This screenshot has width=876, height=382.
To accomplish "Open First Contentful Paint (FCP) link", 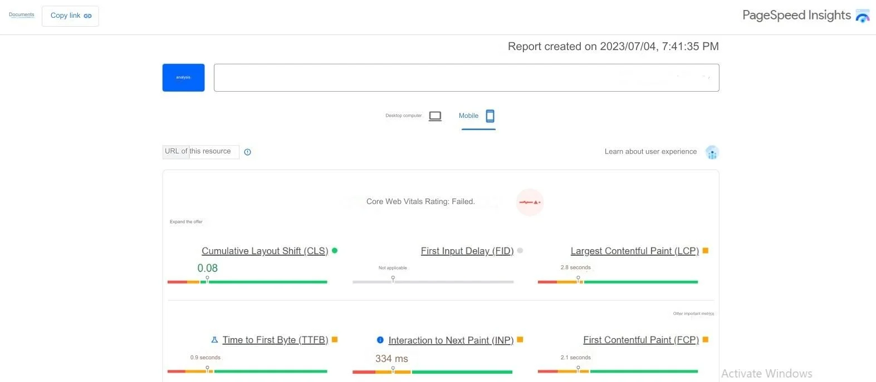I will point(641,340).
